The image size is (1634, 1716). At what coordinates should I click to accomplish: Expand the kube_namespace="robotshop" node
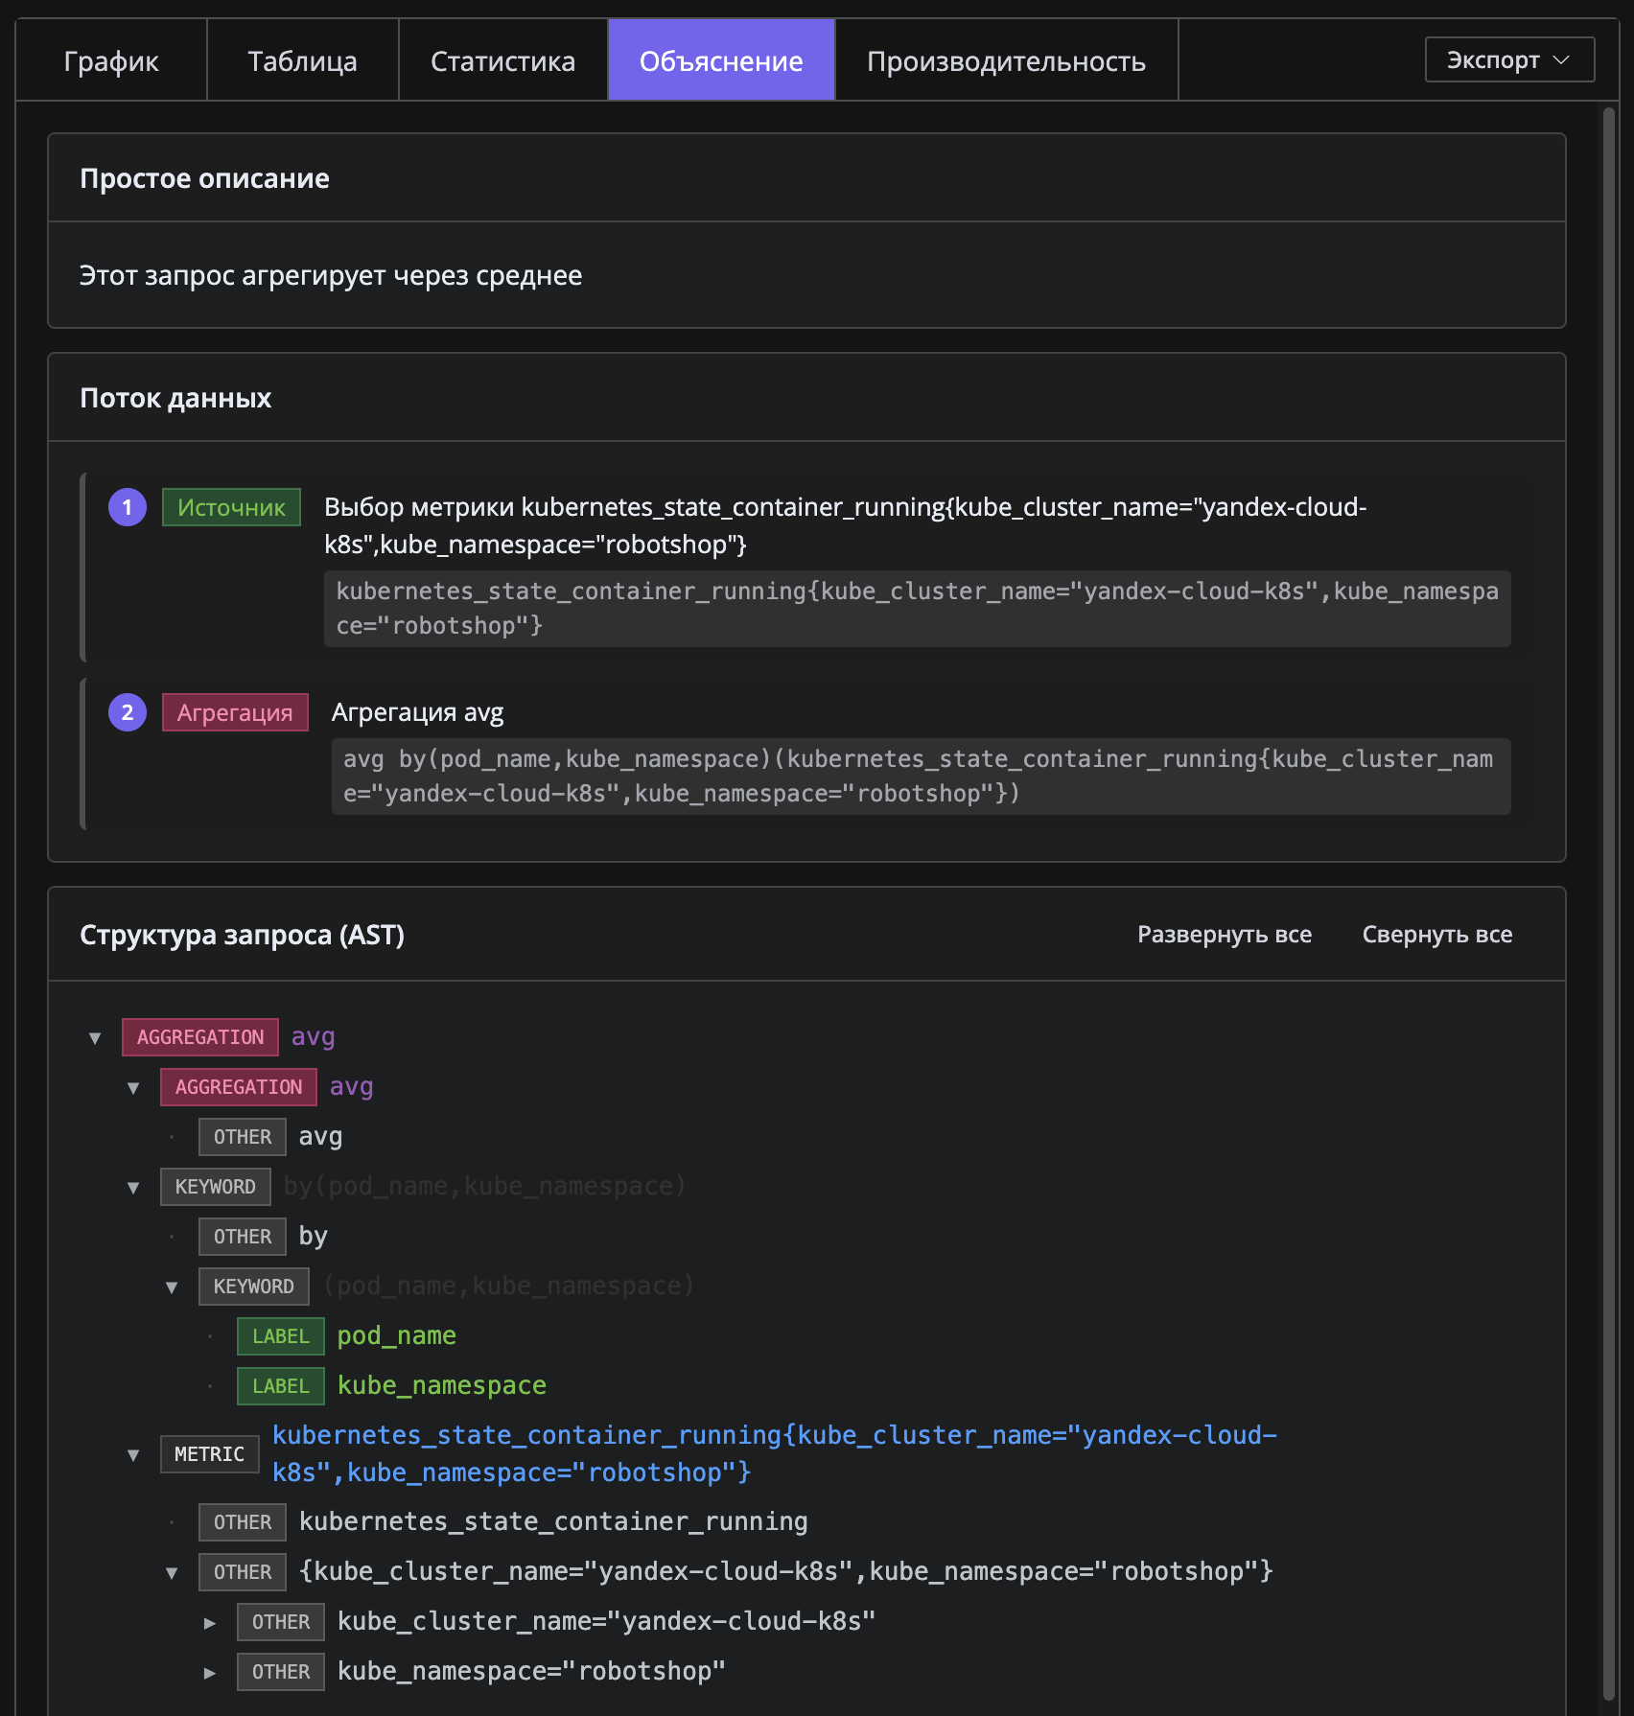pos(210,1673)
